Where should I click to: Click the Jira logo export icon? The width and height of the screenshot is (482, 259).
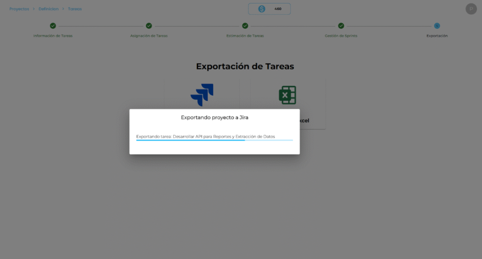click(202, 94)
